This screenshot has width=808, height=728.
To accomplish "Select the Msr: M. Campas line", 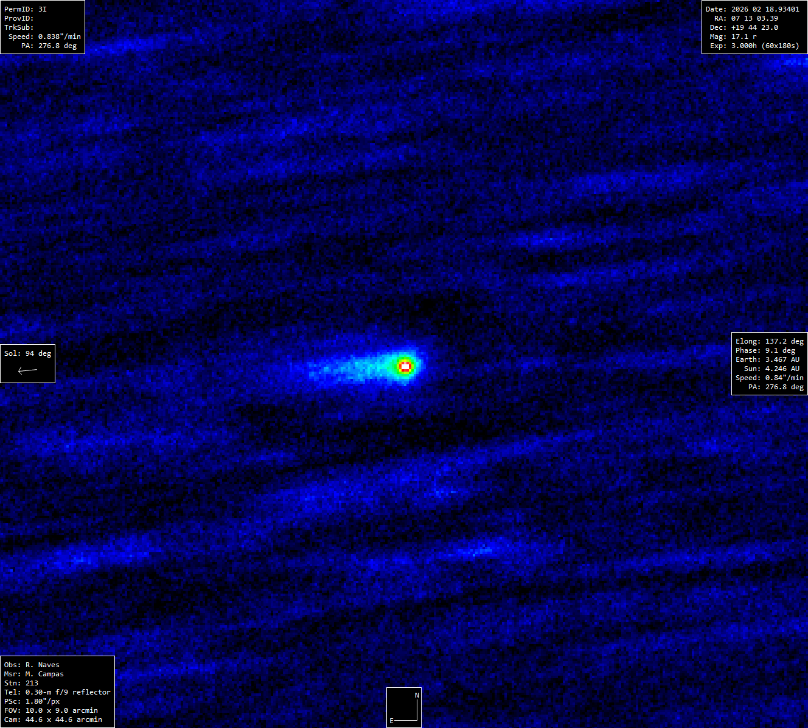I will click(x=33, y=674).
